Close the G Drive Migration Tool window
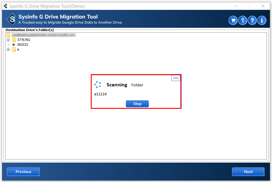The image size is (272, 182). coord(263,6)
